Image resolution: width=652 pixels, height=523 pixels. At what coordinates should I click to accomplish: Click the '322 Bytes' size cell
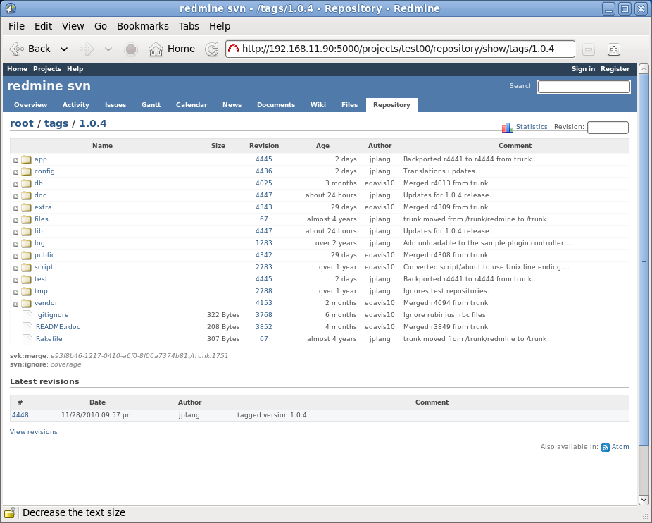click(223, 315)
